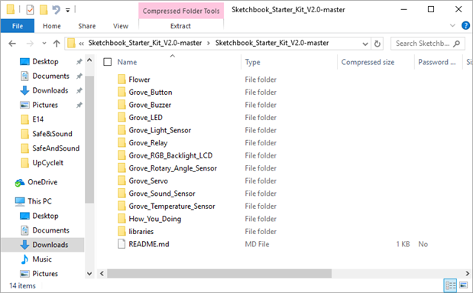The height and width of the screenshot is (293, 473).
Task: Click the first Sketchbook_Starter_Kit_V2.0-master breadcrumb
Action: tap(145, 43)
